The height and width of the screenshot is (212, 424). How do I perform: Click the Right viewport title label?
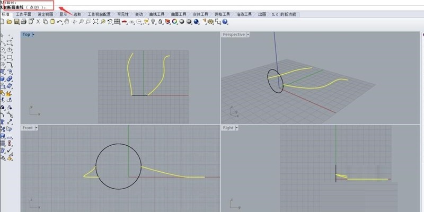click(x=228, y=128)
